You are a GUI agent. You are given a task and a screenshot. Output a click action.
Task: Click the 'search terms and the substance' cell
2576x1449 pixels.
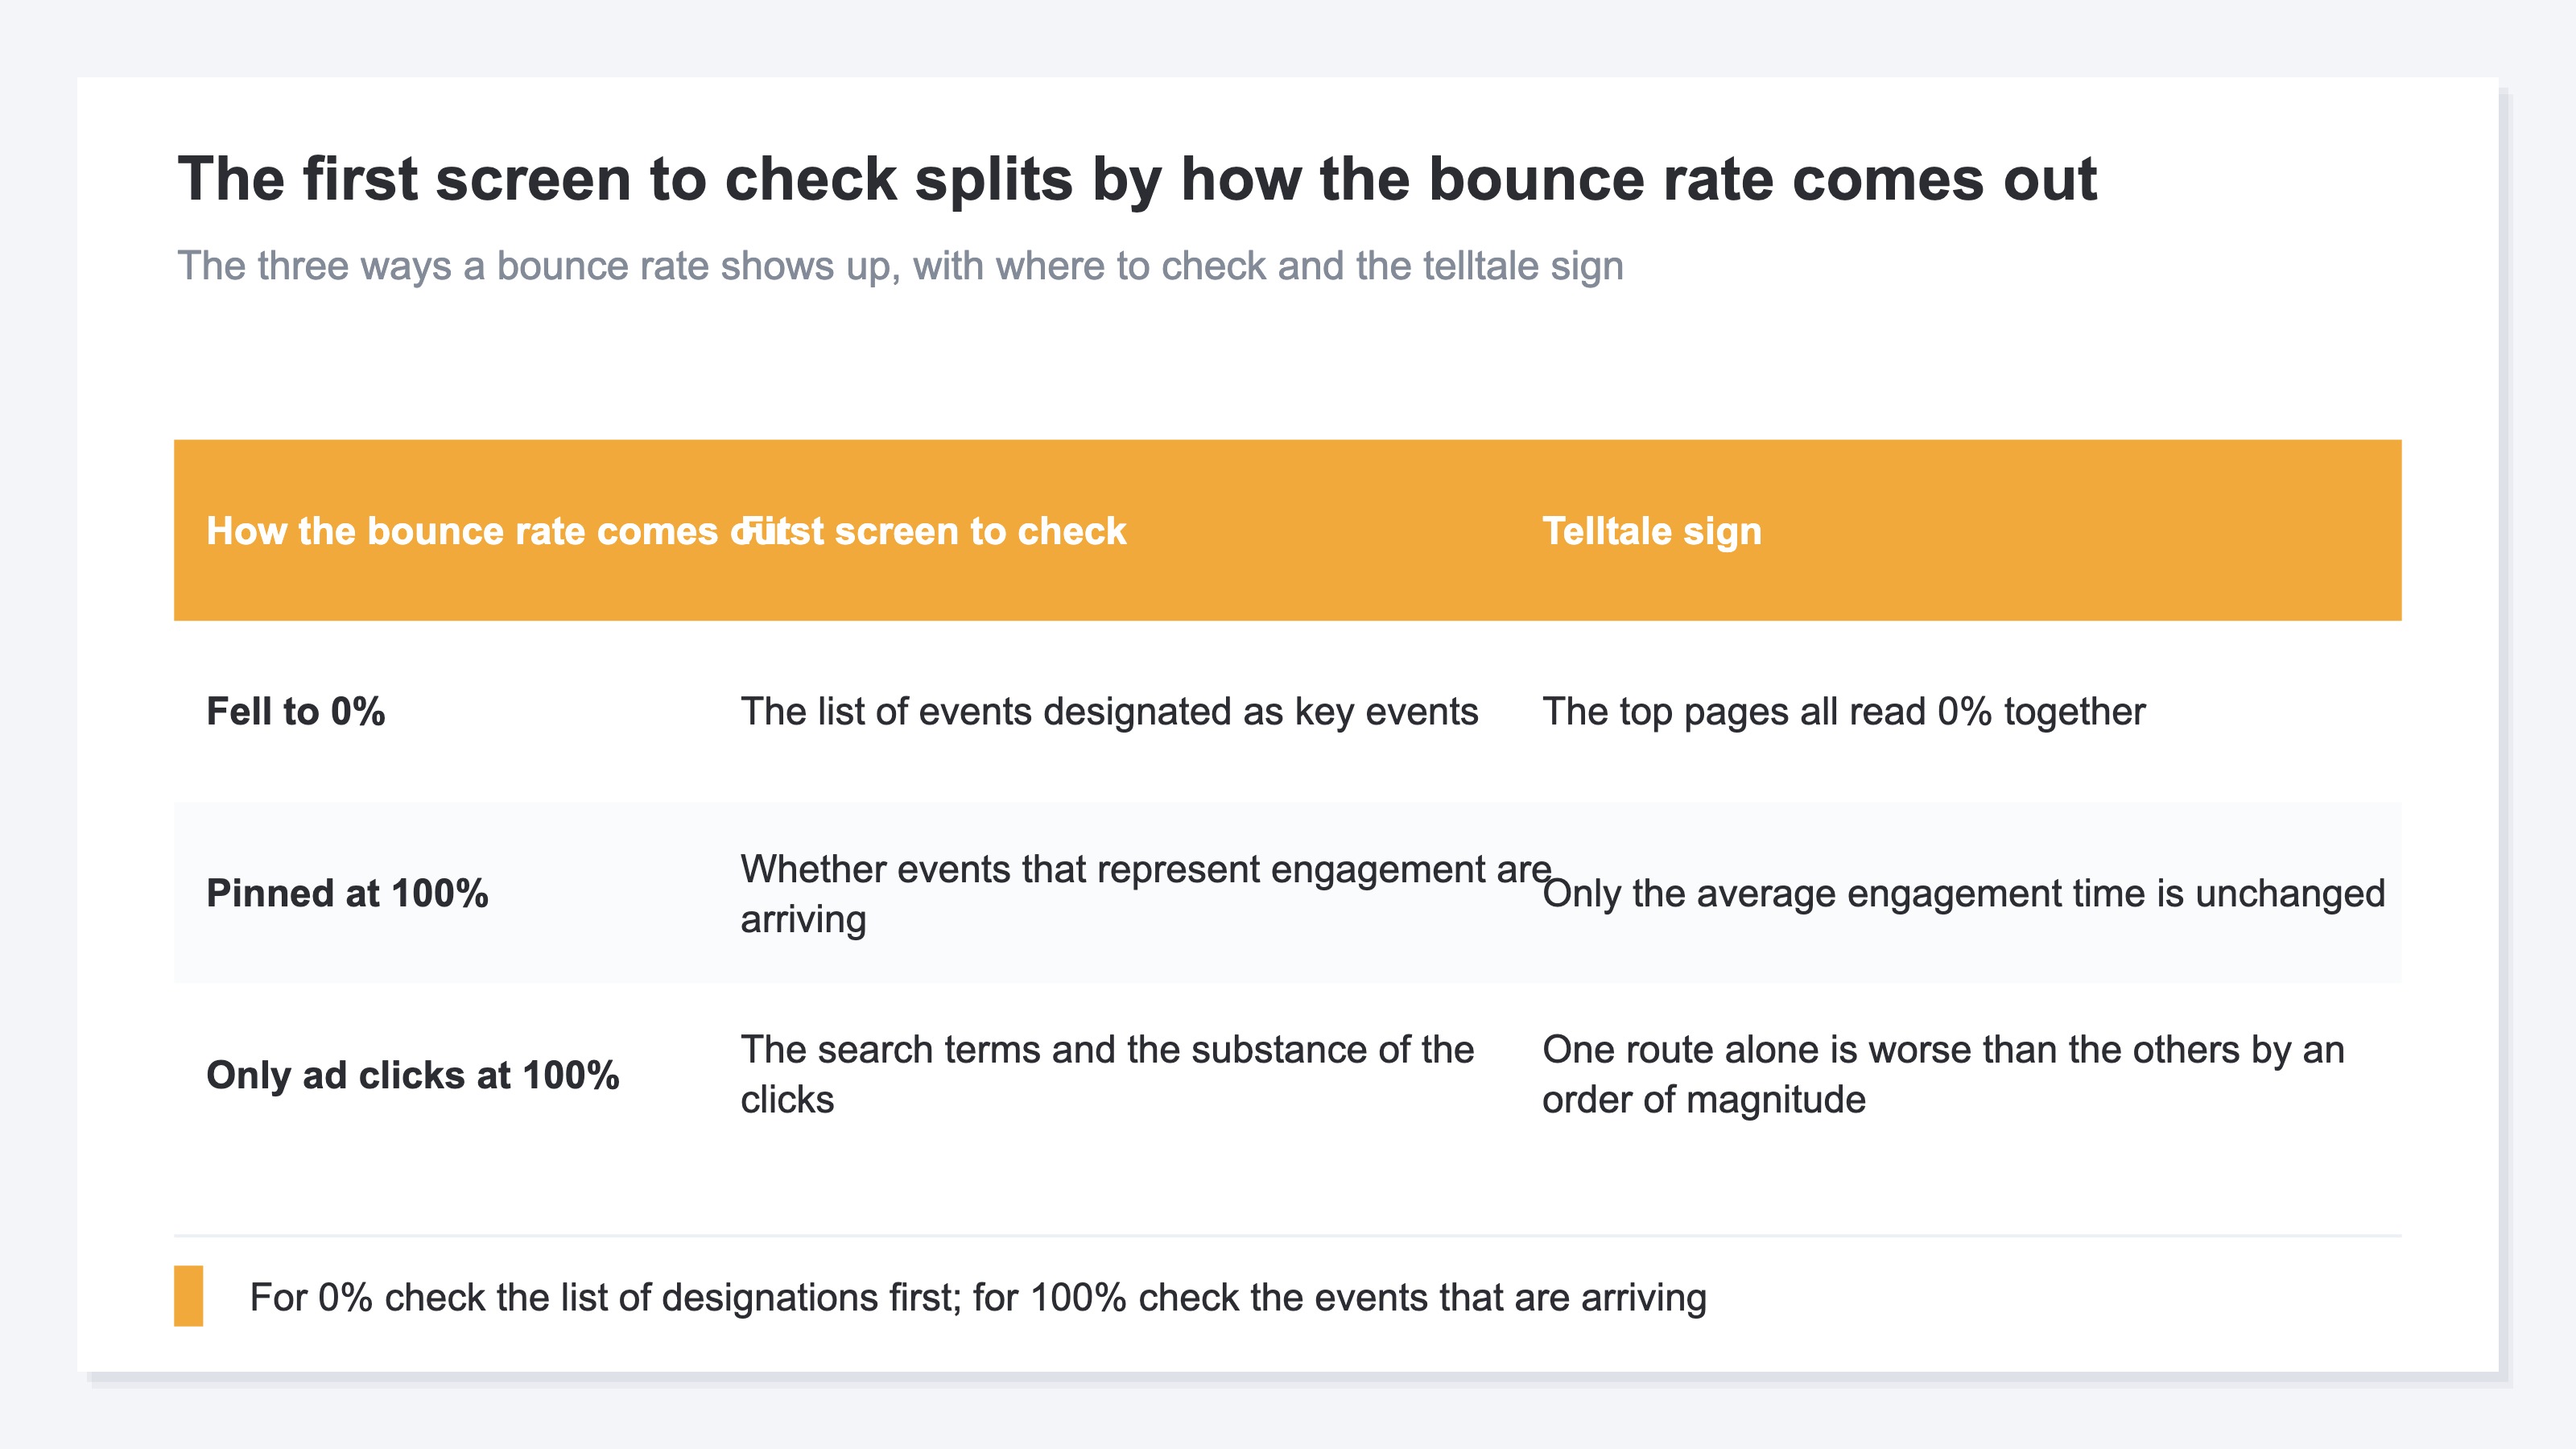(1107, 1075)
